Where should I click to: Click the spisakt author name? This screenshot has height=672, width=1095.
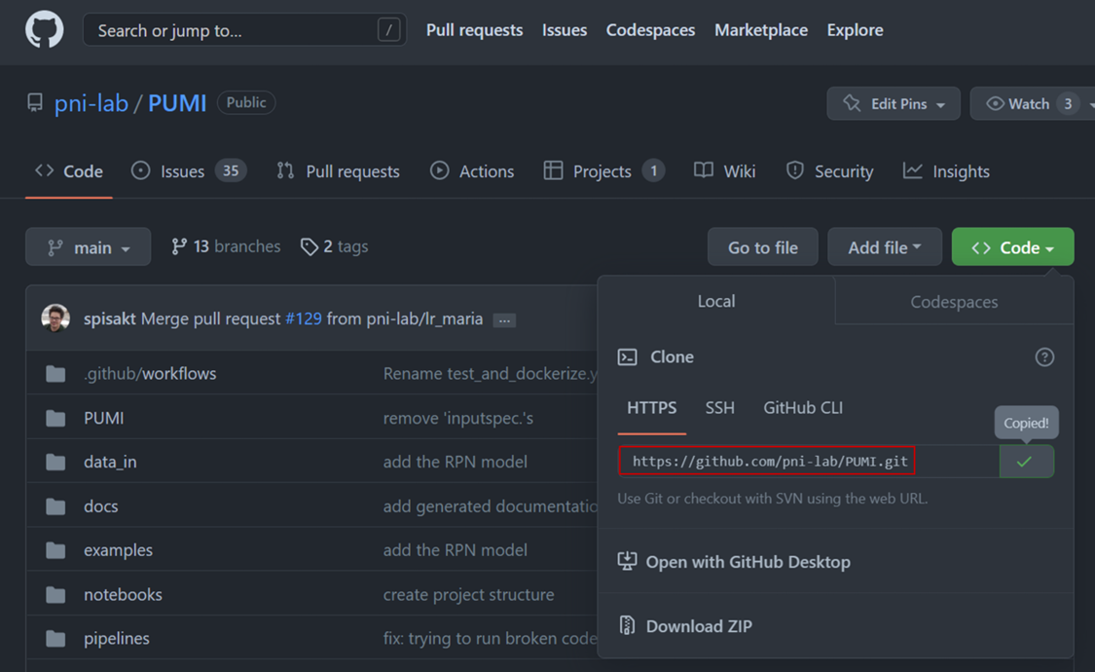pyautogui.click(x=110, y=318)
